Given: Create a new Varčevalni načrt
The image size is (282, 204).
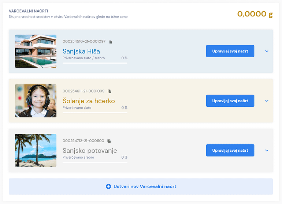Looking at the screenshot, I should tap(141, 186).
